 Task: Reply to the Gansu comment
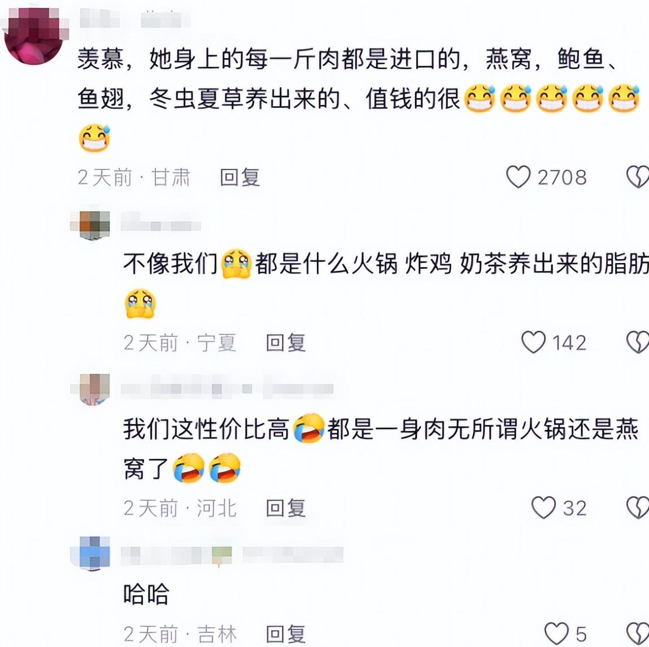(239, 177)
